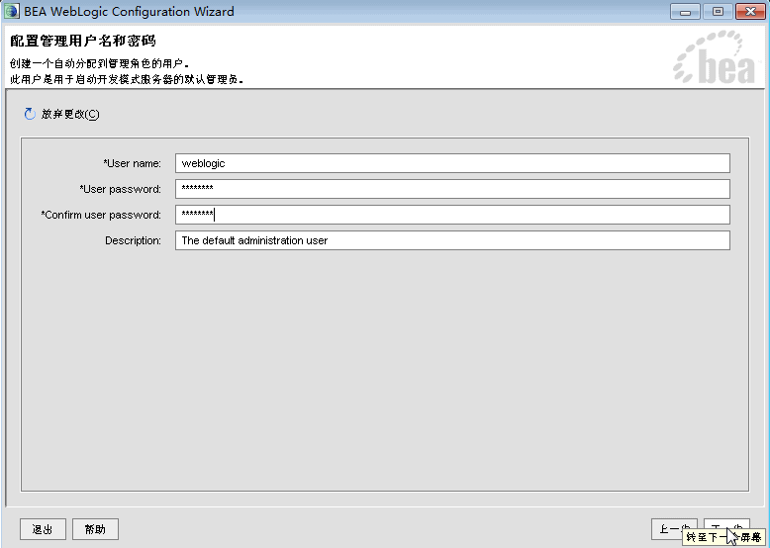Click the Confirm user password field

point(452,215)
